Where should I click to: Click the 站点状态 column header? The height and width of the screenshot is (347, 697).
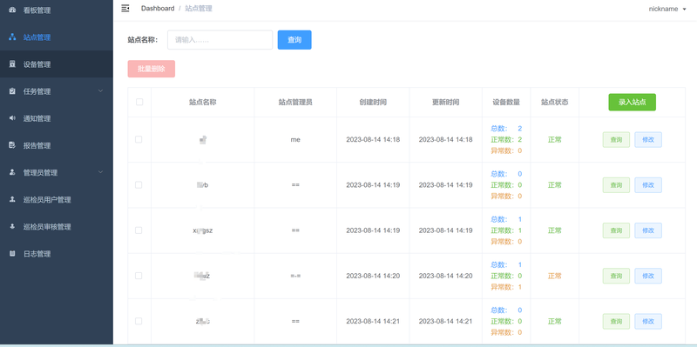tap(554, 102)
